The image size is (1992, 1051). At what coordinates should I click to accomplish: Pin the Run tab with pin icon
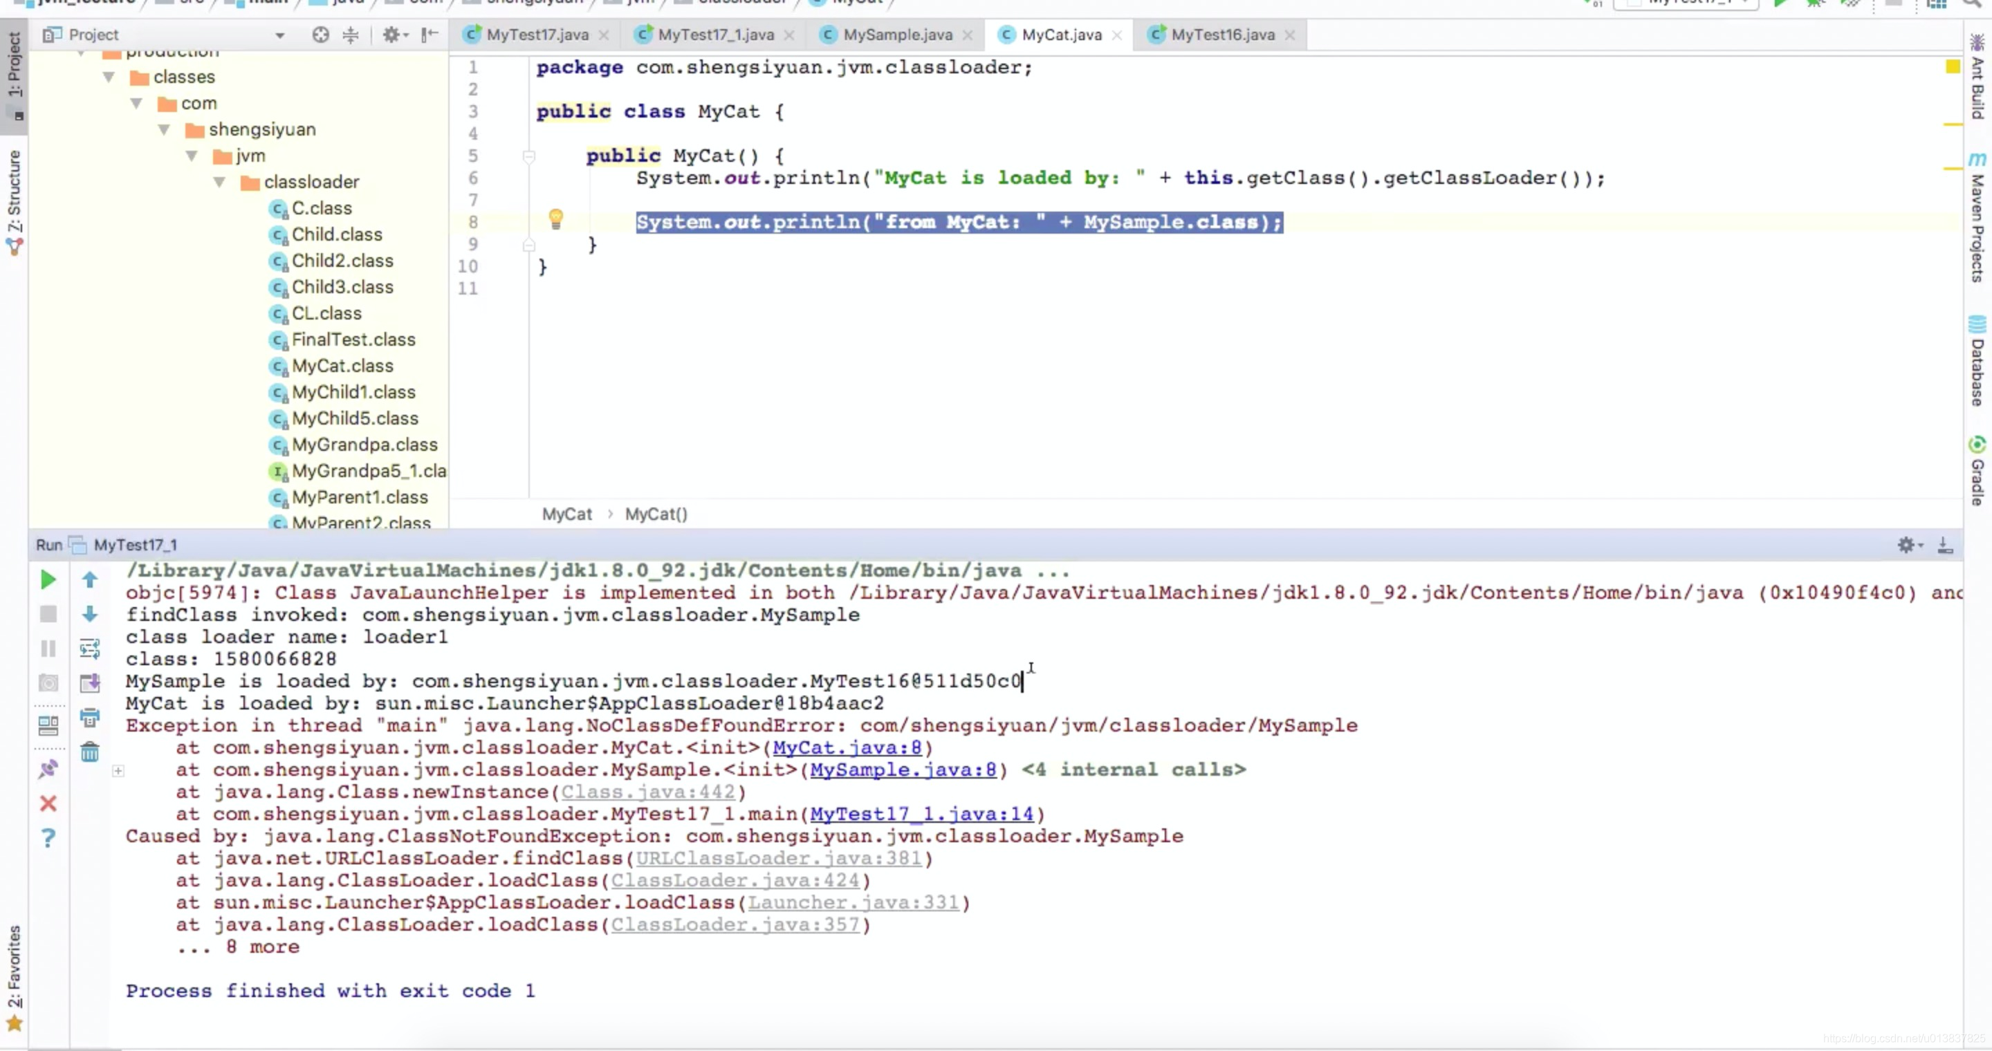pyautogui.click(x=48, y=769)
